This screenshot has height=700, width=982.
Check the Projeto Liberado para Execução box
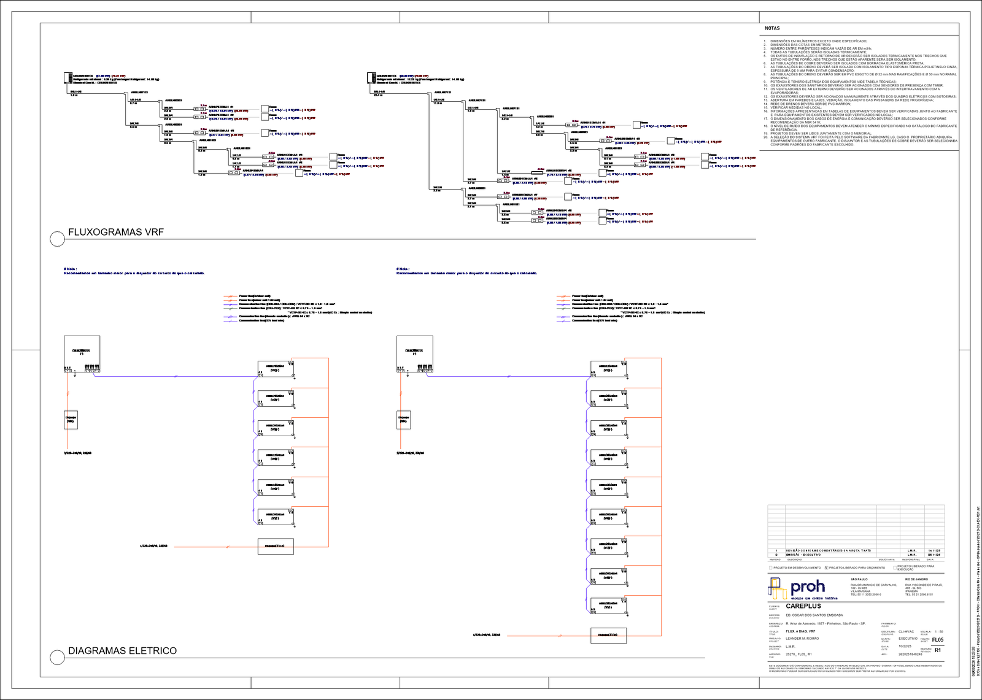895,567
